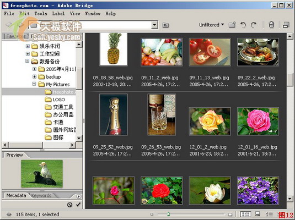Select Details view icon in status bar
This screenshot has width=295, height=220.
(269, 214)
